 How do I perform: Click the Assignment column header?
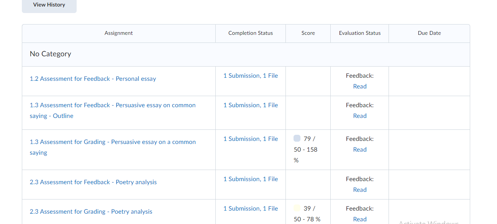pos(119,33)
